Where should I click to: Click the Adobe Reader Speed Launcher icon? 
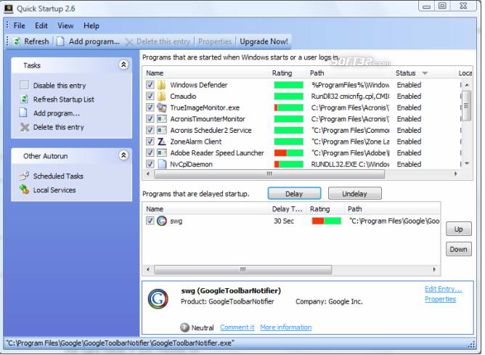161,152
